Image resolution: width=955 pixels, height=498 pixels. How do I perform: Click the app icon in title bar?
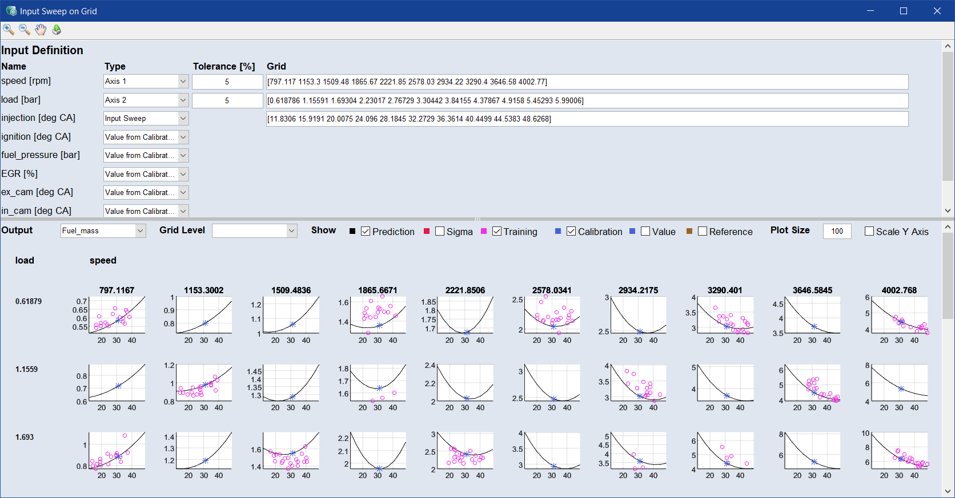11,11
